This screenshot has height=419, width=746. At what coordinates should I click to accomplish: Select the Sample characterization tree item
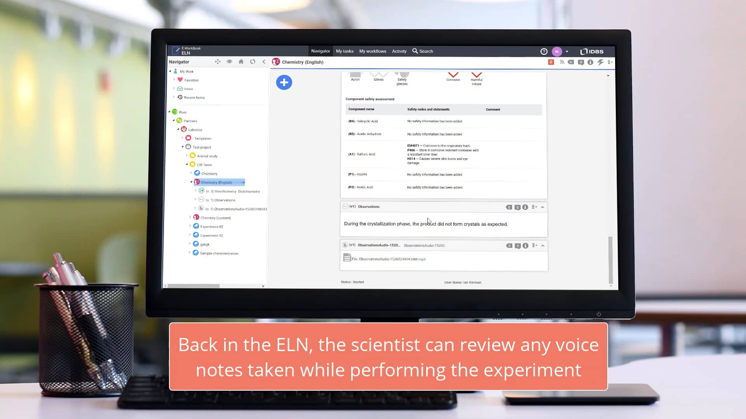click(x=219, y=253)
